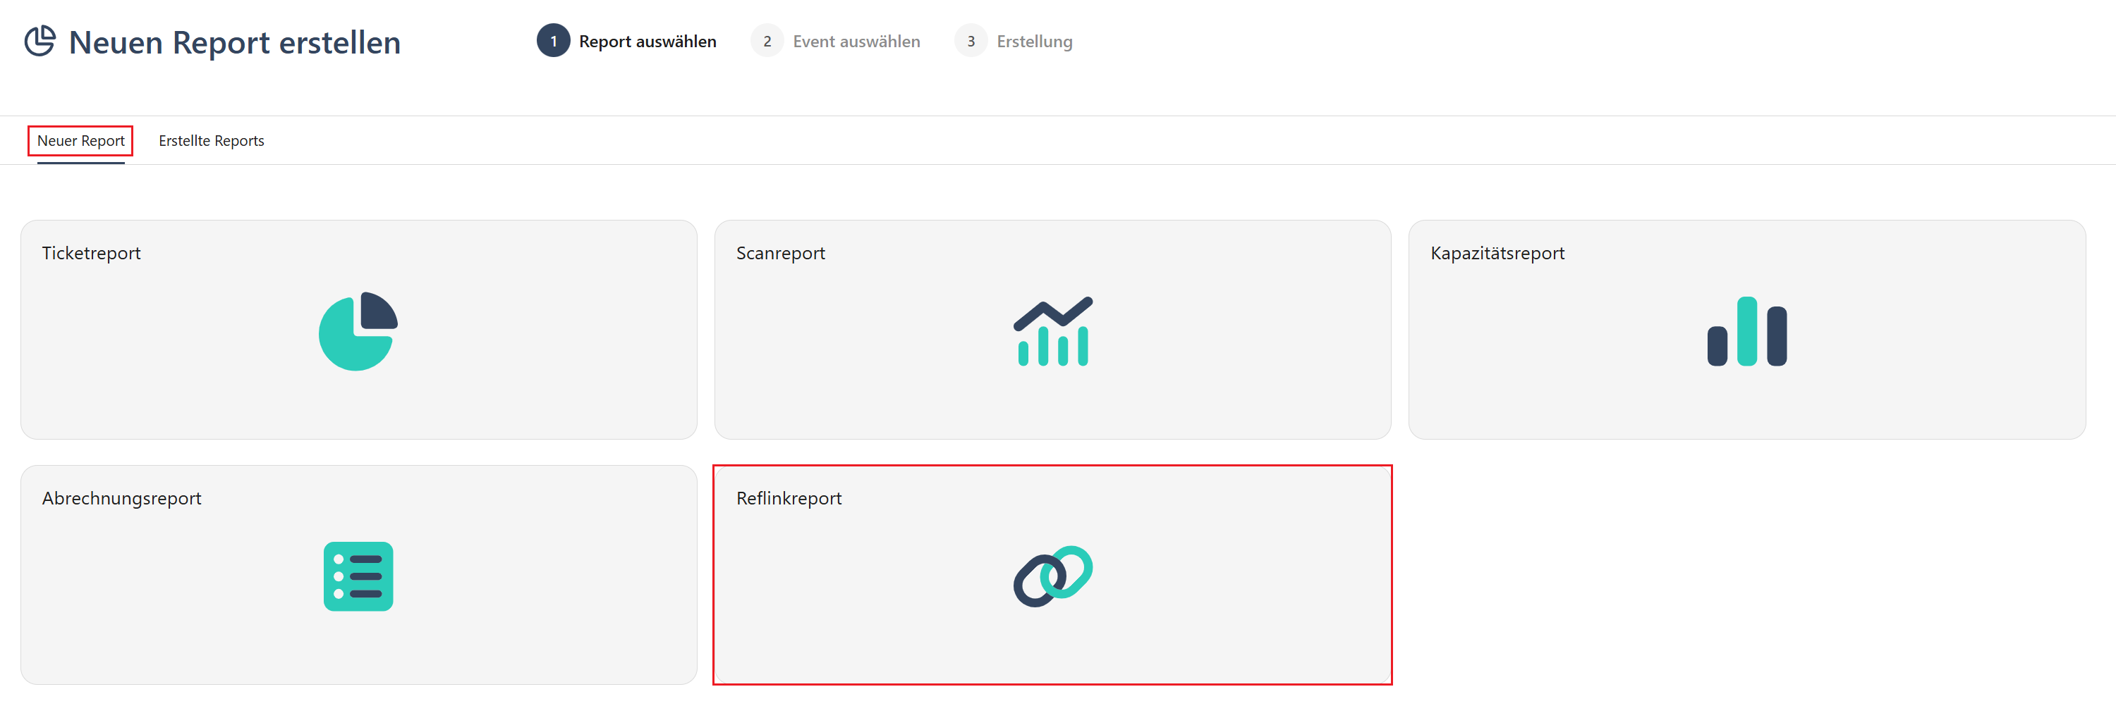Click the Report auswählen step label
The image size is (2116, 725).
point(647,41)
